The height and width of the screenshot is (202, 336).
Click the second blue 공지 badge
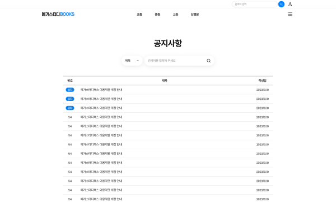point(70,99)
